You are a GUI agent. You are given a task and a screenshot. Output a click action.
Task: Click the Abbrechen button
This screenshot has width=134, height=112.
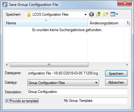point(116,82)
